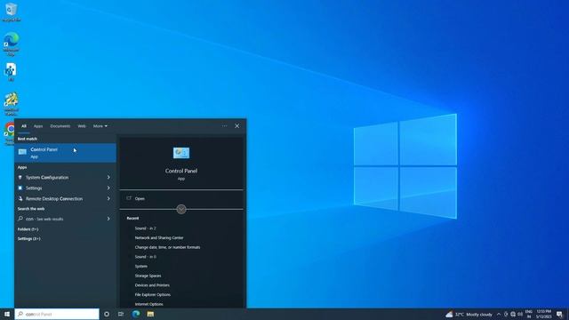Open the Google Chrome desktop shortcut

click(10, 133)
